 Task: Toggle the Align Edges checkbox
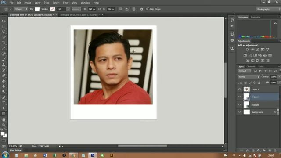coord(148,9)
